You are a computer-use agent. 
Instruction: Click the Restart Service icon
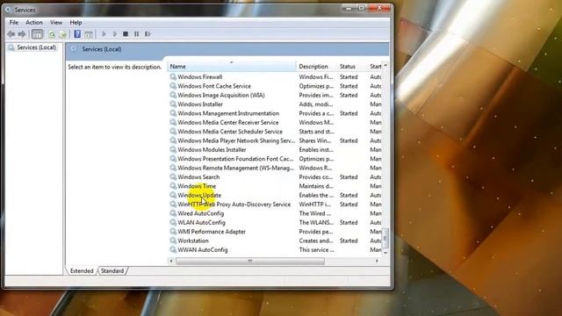[x=148, y=34]
